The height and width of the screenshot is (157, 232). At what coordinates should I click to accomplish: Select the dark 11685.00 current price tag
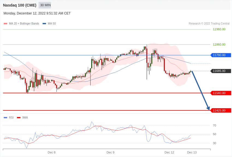221,71
